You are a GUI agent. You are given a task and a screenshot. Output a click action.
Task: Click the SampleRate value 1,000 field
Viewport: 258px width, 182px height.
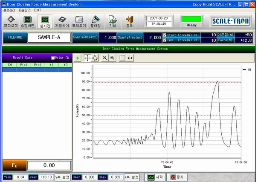108,38
